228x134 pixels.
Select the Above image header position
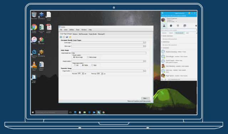(x=74, y=57)
